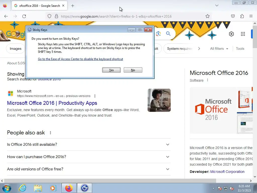257x193 pixels.
Task: Show hidden system tray icons
Action: point(213,188)
